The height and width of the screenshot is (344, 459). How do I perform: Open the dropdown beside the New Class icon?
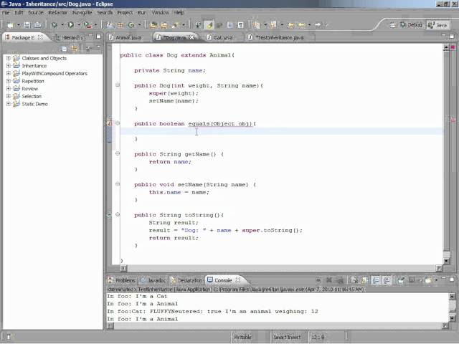click(139, 25)
